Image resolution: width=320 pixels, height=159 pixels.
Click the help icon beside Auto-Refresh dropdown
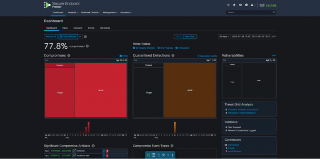85,37
